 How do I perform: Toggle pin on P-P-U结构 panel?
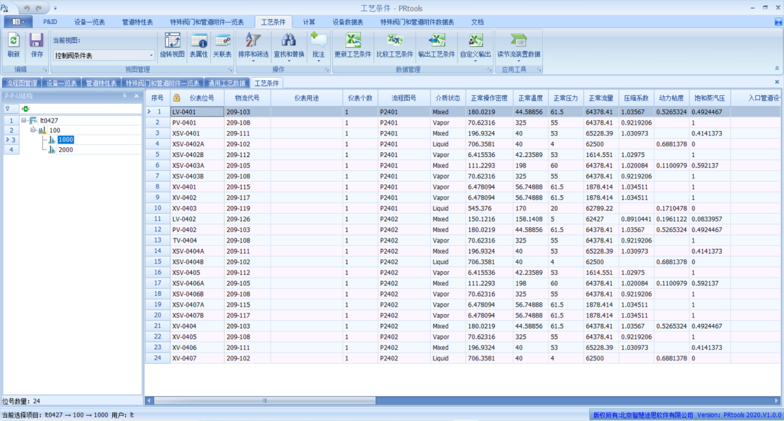125,96
